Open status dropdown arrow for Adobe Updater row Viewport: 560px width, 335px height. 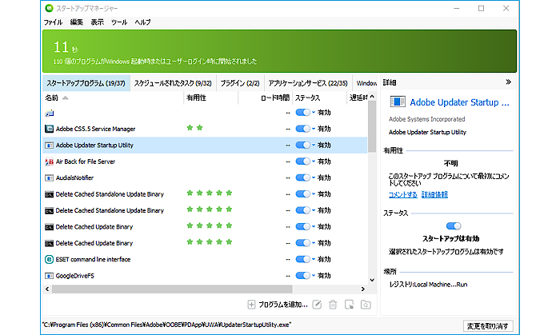314,145
